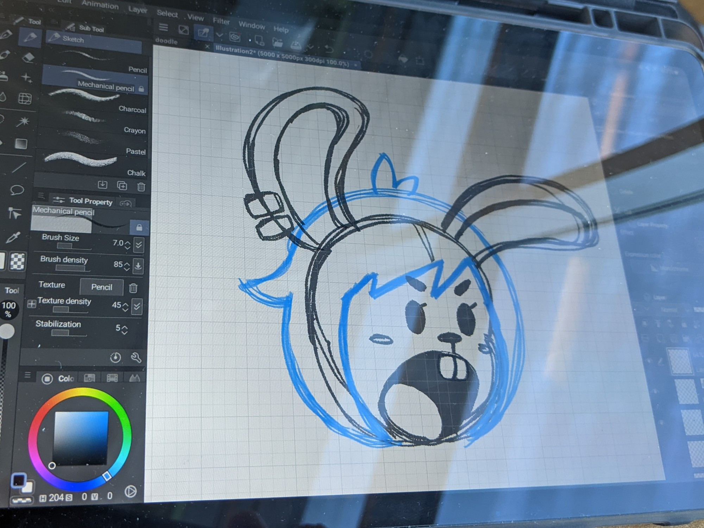Image resolution: width=704 pixels, height=528 pixels.
Task: Open Clip Studio spiral icon
Action: pyautogui.click(x=235, y=37)
